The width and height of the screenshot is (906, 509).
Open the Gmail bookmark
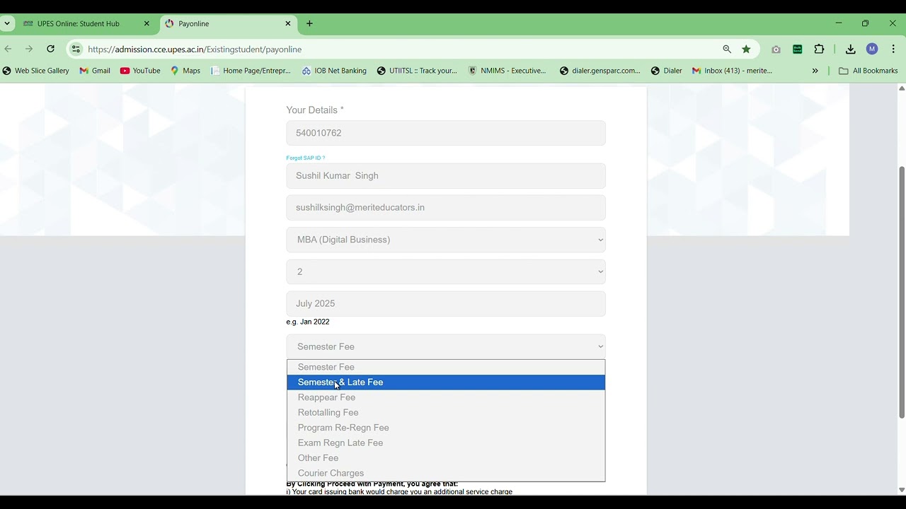(x=95, y=71)
